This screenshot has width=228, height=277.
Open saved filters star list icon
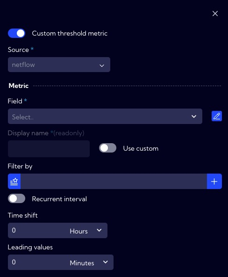[14, 181]
